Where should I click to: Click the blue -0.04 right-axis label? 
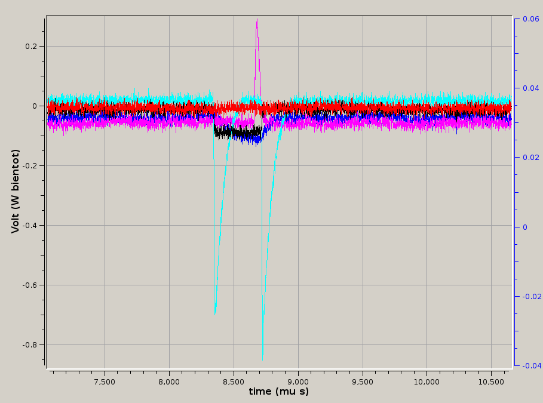pyautogui.click(x=529, y=366)
